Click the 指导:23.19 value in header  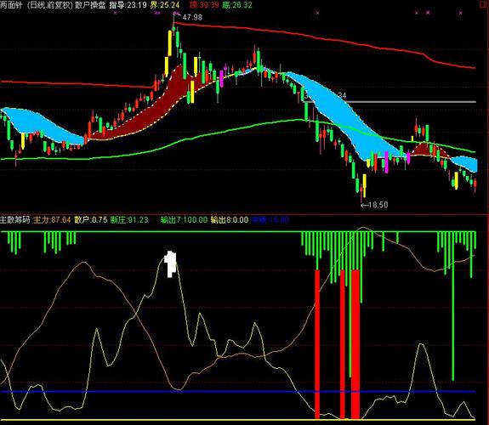[128, 5]
